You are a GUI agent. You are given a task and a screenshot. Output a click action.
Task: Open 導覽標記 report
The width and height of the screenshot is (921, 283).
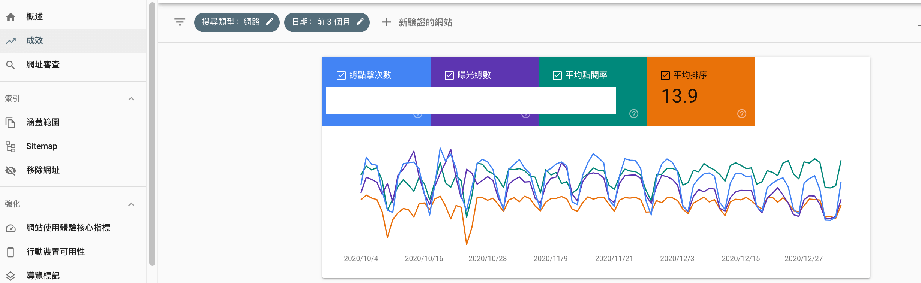[73, 276]
